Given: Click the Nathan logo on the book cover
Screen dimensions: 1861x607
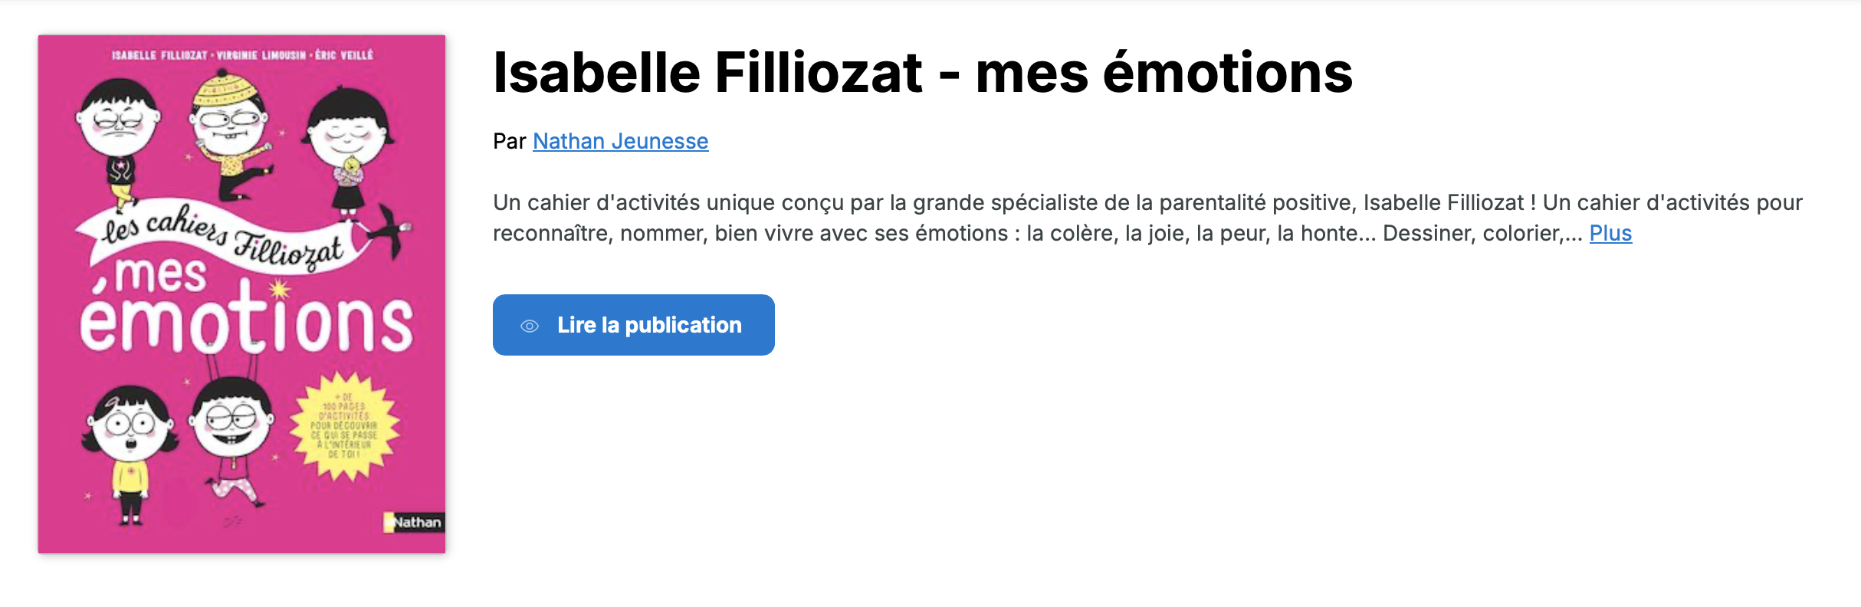Looking at the screenshot, I should pyautogui.click(x=413, y=522).
